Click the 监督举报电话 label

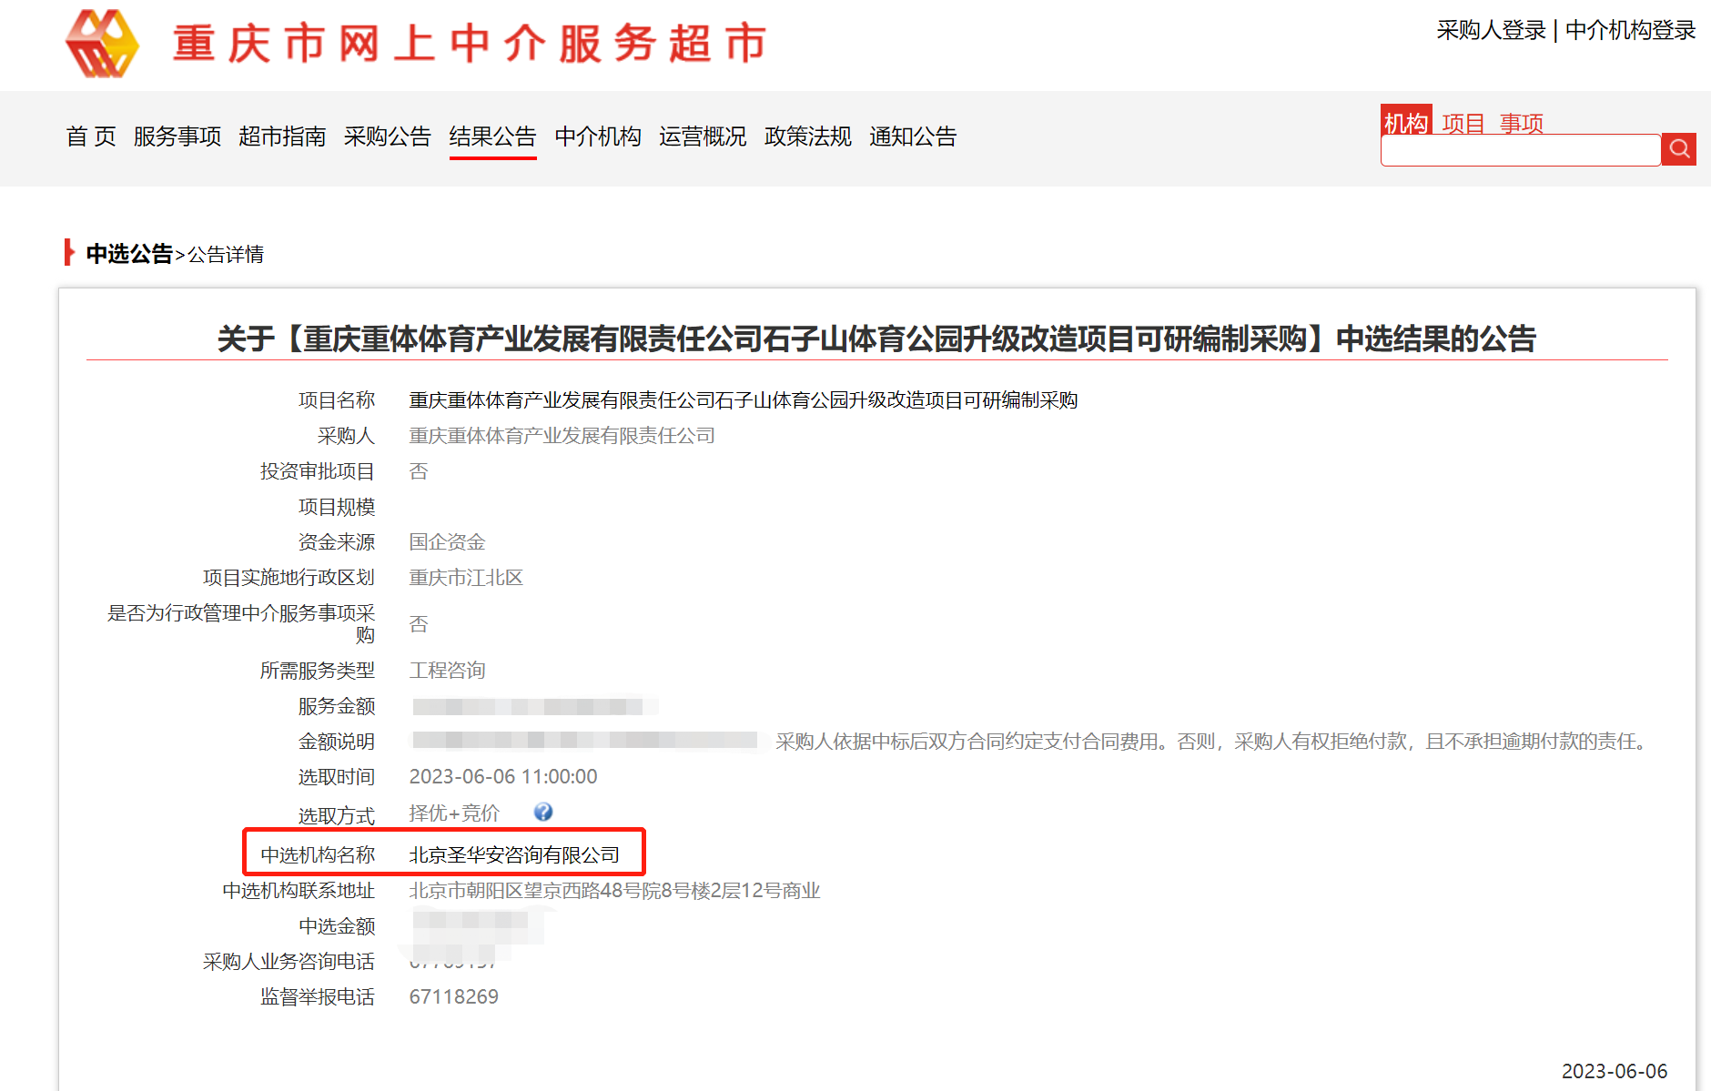(318, 997)
